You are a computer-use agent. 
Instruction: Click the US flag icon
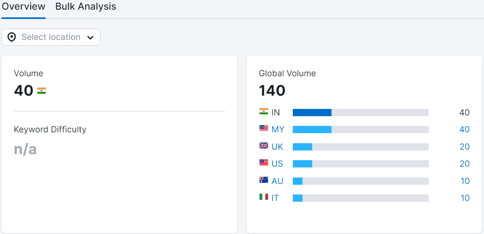263,163
